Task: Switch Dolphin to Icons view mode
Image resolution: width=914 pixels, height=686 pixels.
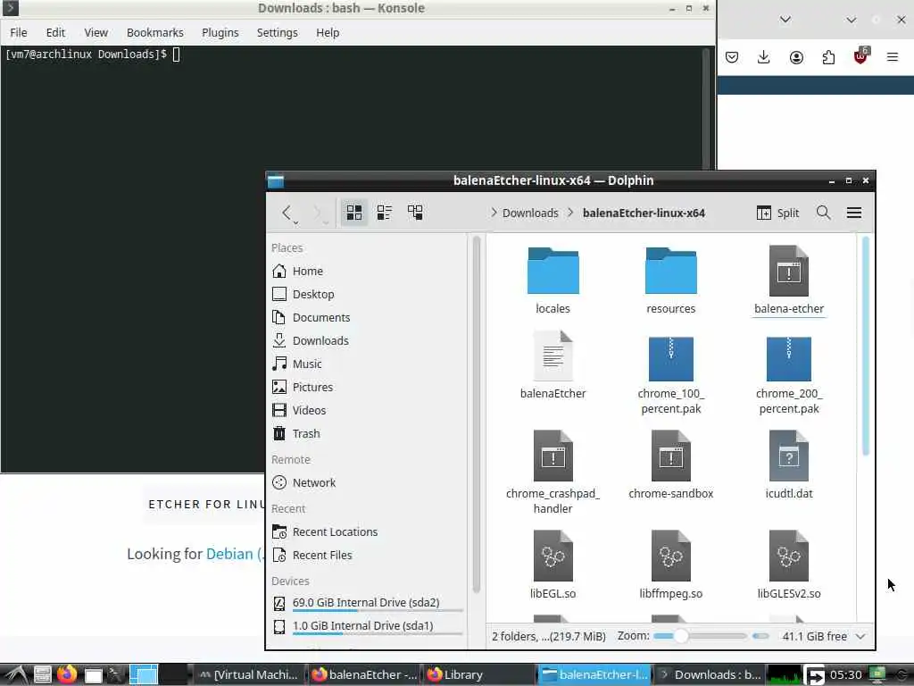Action: pyautogui.click(x=353, y=213)
